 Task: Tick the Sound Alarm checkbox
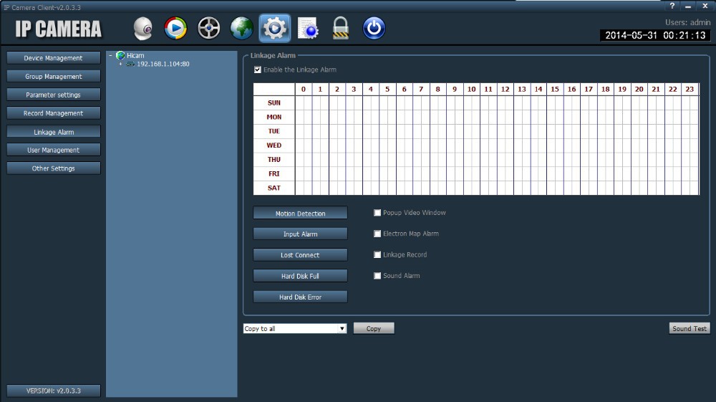[x=377, y=275]
